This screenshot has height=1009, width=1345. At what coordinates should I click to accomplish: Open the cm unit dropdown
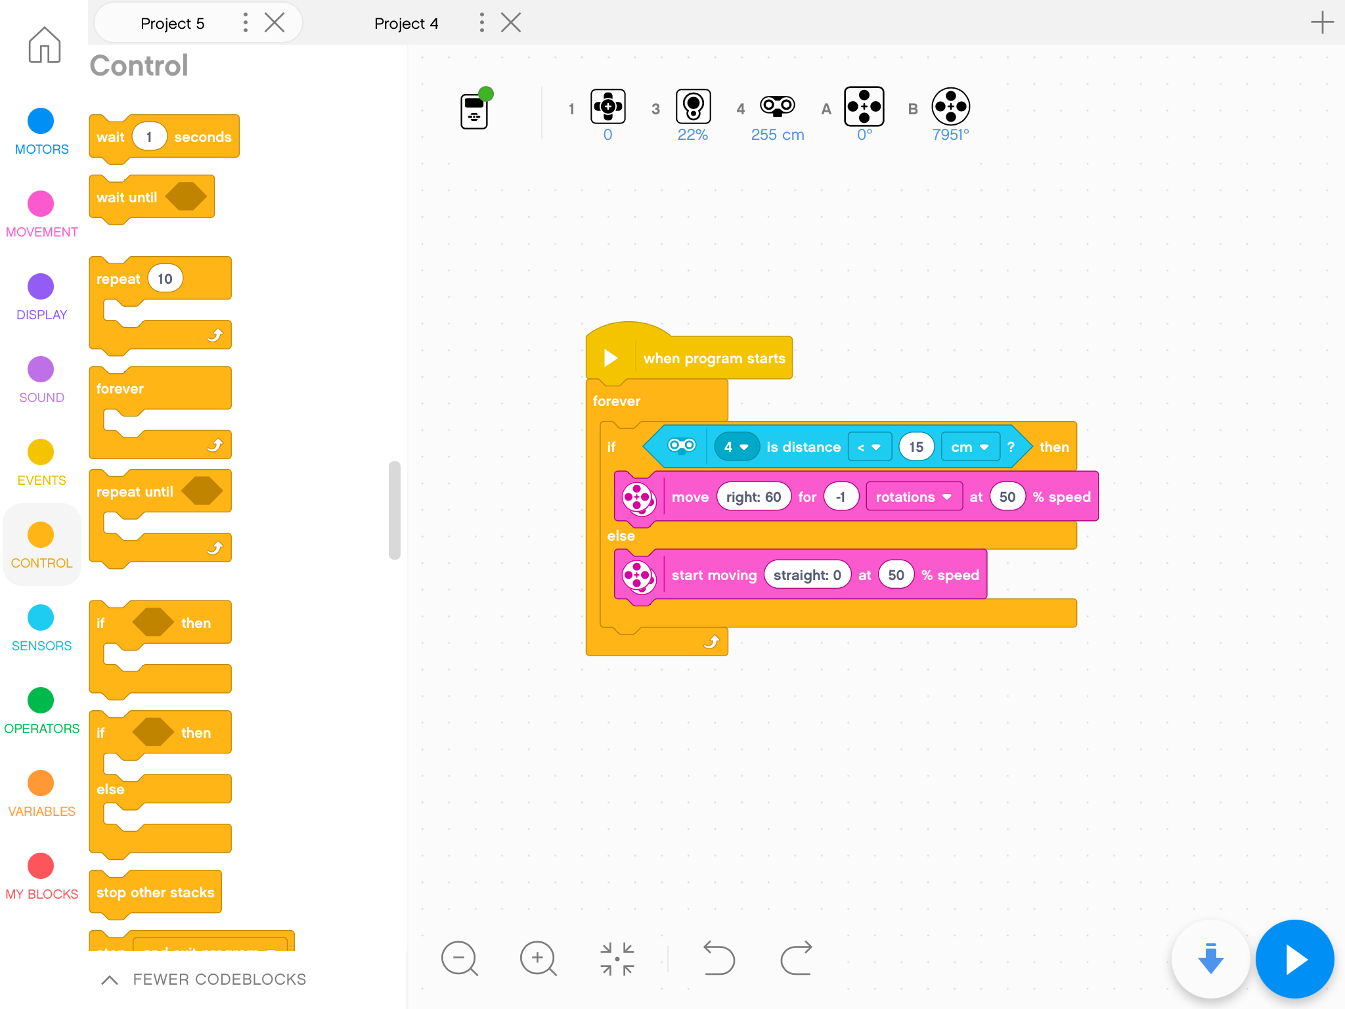[970, 447]
